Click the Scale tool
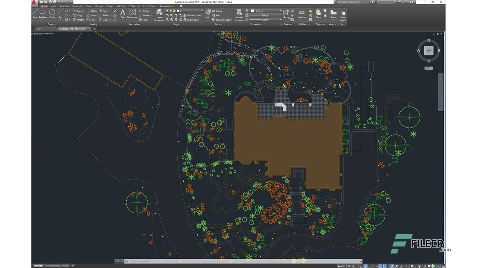The height and width of the screenshot is (268, 477). (x=91, y=20)
